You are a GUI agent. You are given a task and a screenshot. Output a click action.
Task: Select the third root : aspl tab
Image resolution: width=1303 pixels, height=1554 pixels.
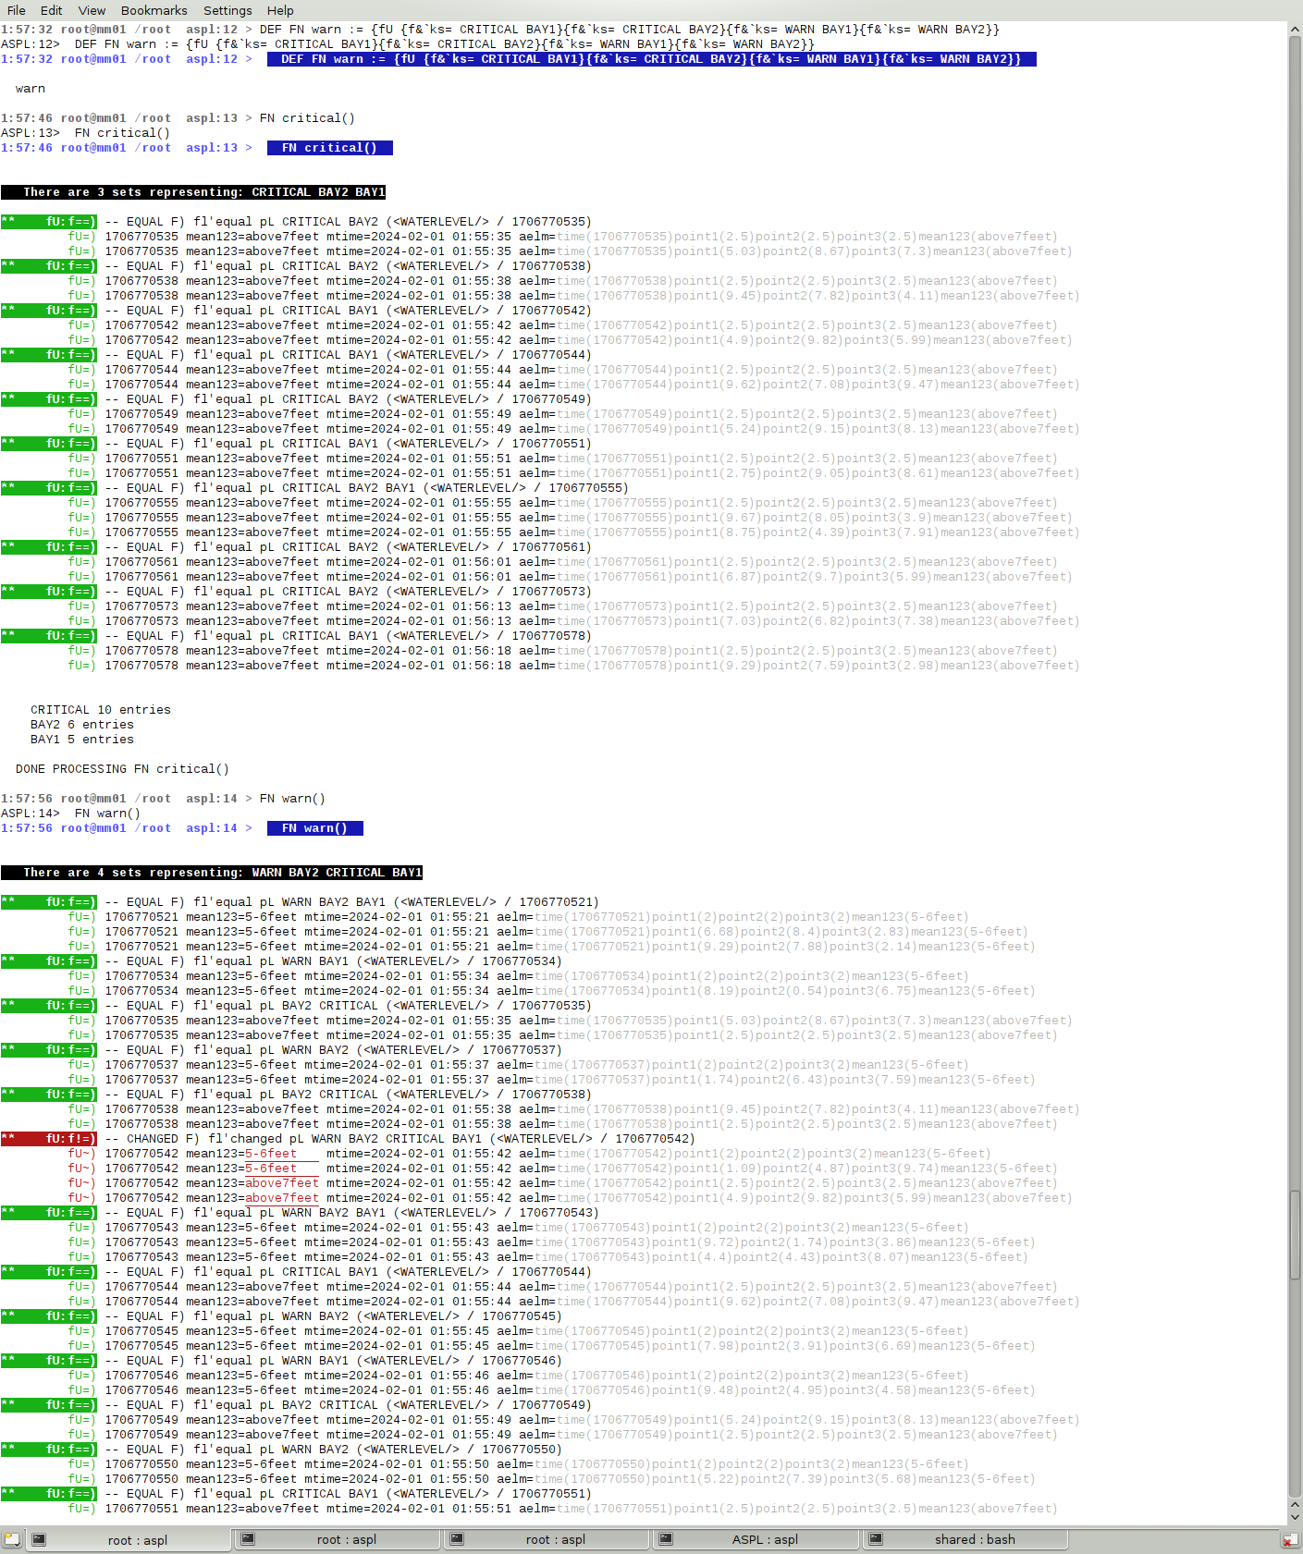[555, 1539]
